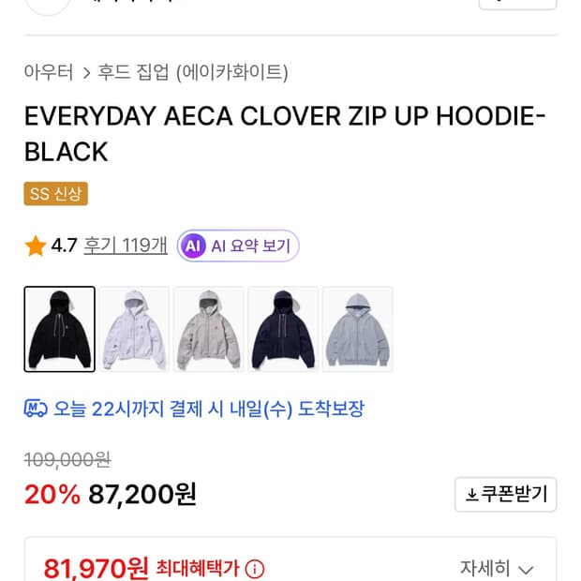The height and width of the screenshot is (581, 581).
Task: Open 후드 집업 (에이카화이트) breadcrumb
Action: coord(193,72)
